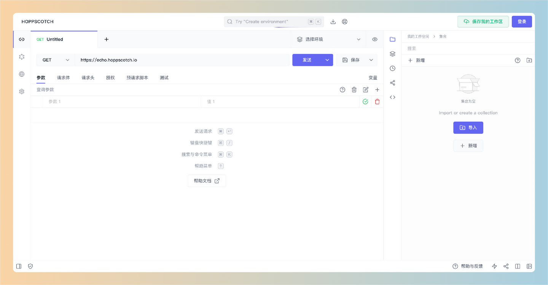Switch to the 授权 authorization tab

(x=110, y=78)
